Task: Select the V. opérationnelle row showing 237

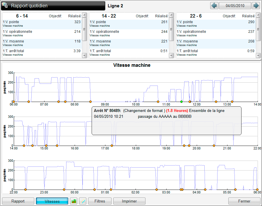Action: [216, 34]
